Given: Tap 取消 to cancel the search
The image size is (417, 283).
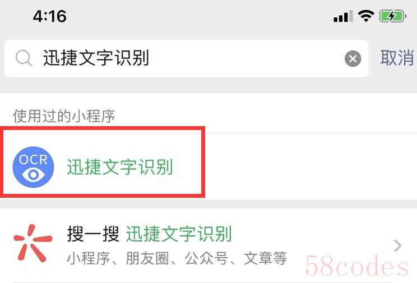Looking at the screenshot, I should [x=397, y=58].
